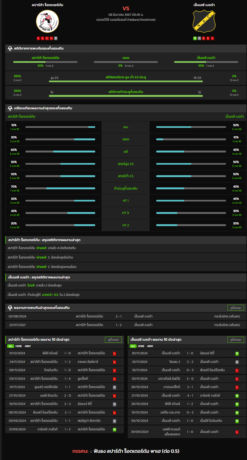Click the Sparta 50% head-to-head win bar
The width and height of the screenshot is (247, 460).
[45, 62]
